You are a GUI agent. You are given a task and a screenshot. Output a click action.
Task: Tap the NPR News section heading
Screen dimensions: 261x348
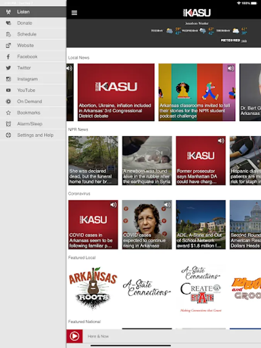pos(78,130)
